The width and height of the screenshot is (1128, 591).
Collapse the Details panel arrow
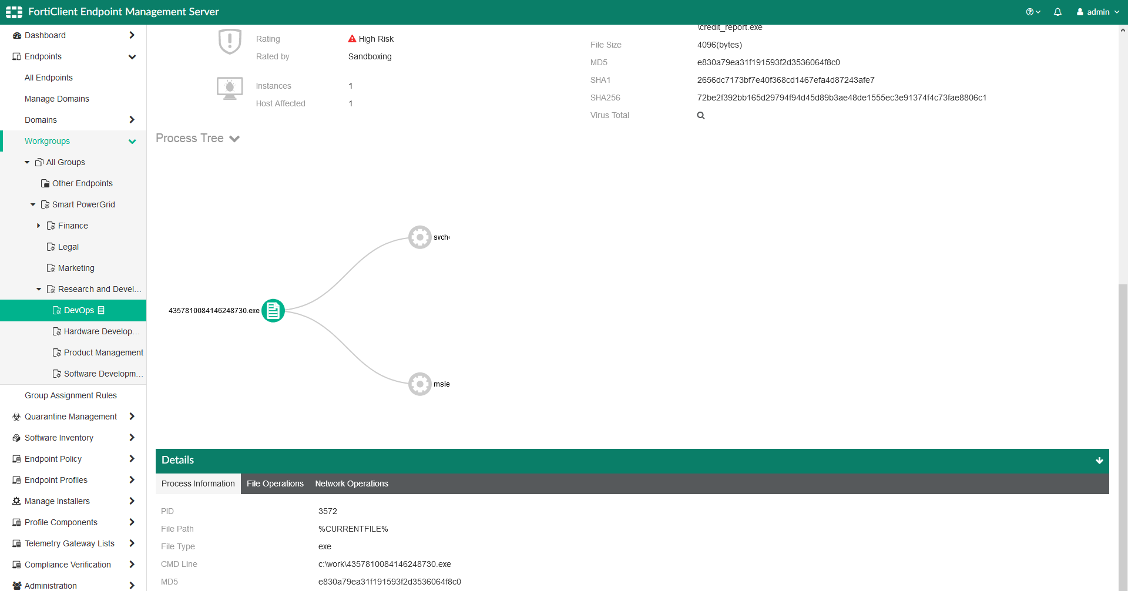point(1099,461)
